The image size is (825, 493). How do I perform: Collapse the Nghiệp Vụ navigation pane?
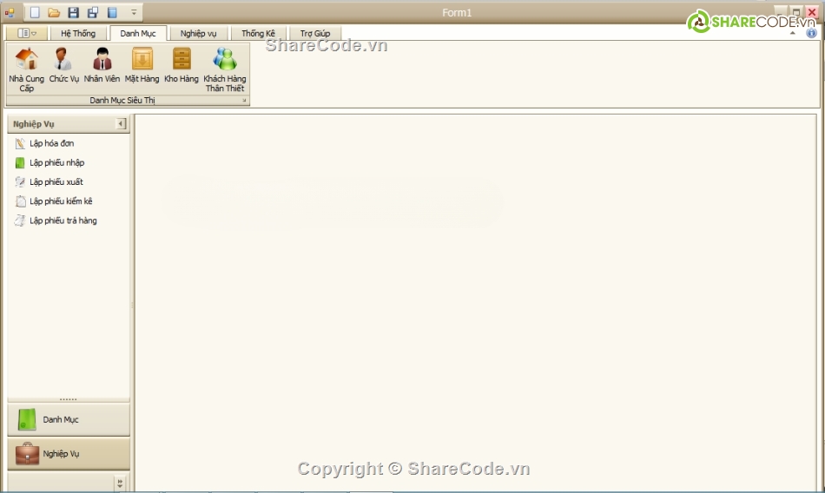pos(121,123)
